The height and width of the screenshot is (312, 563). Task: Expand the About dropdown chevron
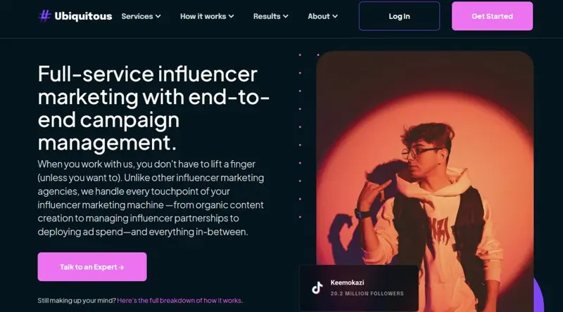point(335,16)
